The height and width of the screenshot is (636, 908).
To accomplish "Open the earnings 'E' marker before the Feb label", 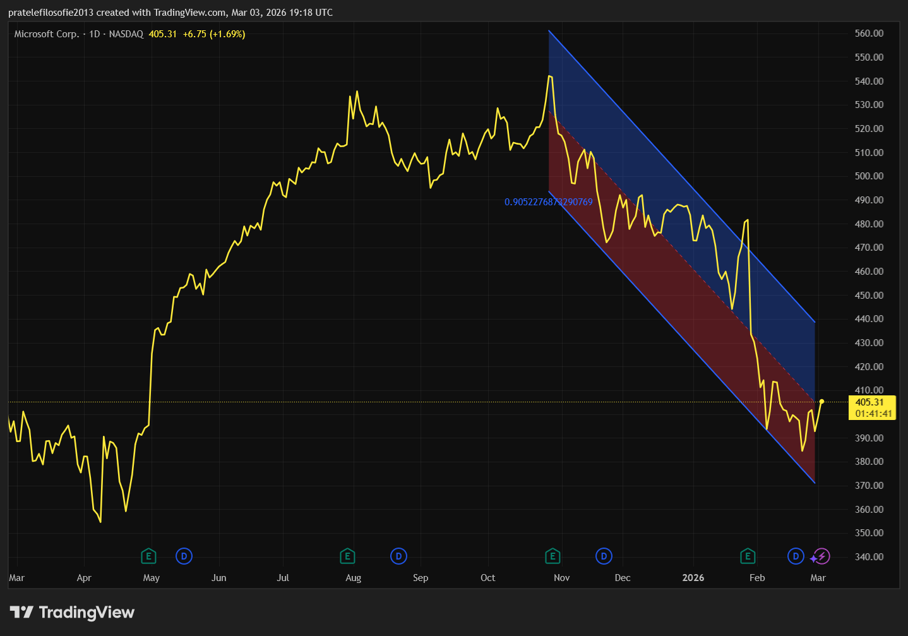I will coord(748,556).
